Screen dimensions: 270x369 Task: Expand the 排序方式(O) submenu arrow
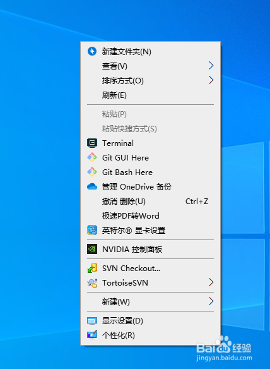(211, 80)
